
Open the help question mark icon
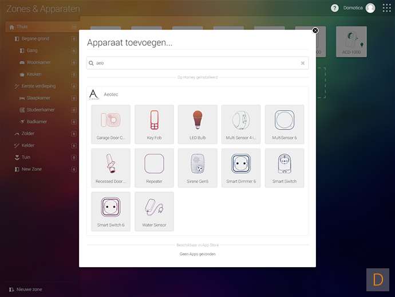[x=334, y=8]
